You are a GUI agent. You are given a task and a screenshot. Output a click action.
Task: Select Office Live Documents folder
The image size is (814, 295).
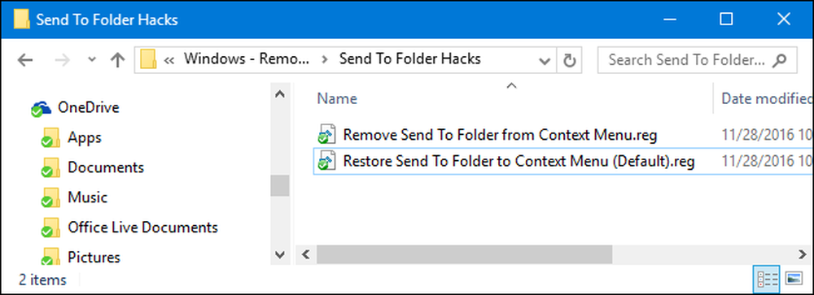pos(142,227)
